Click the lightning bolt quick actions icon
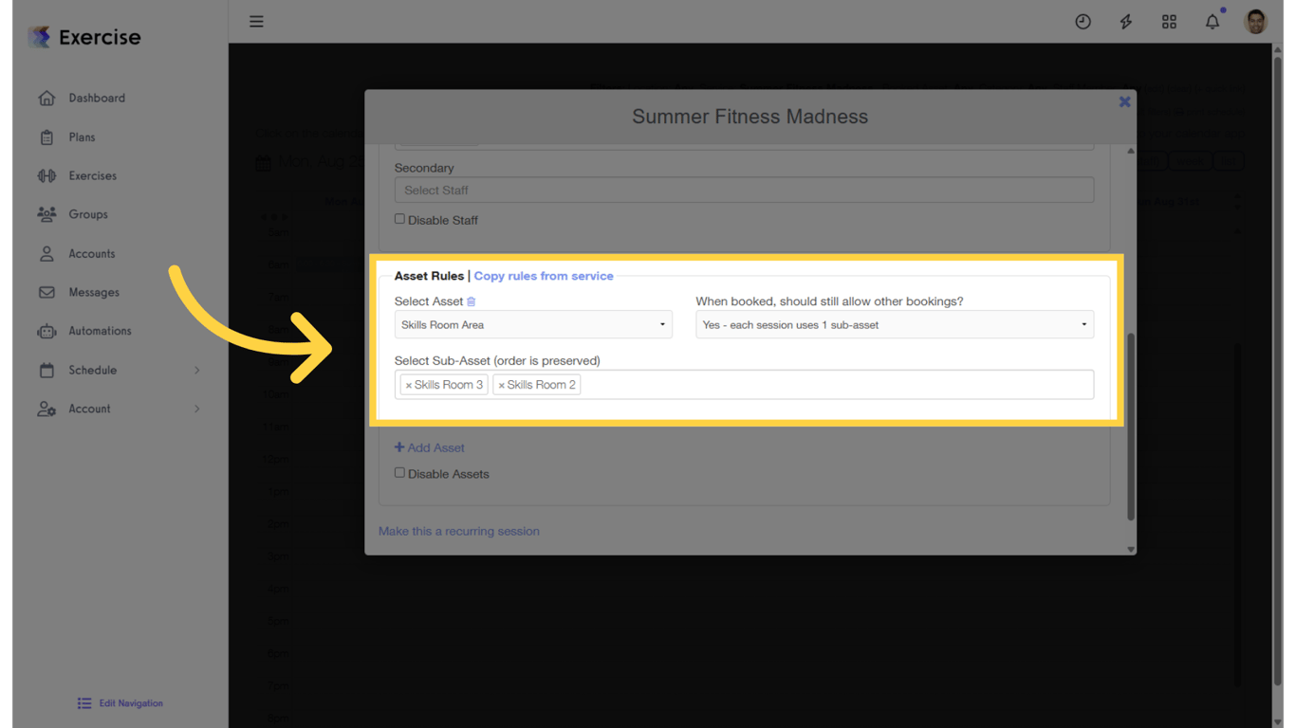1296x728 pixels. [1125, 22]
